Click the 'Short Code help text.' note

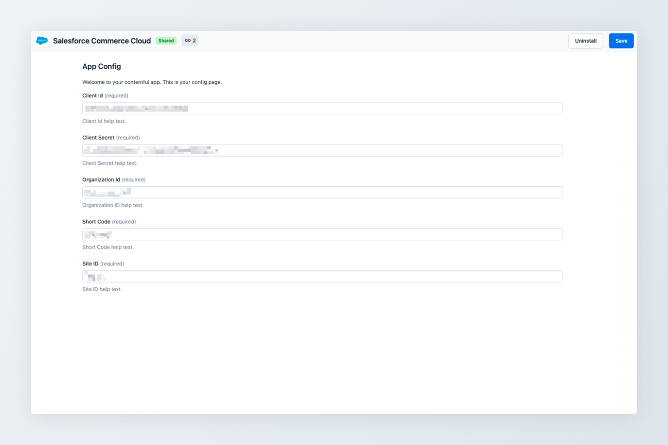[x=108, y=247]
